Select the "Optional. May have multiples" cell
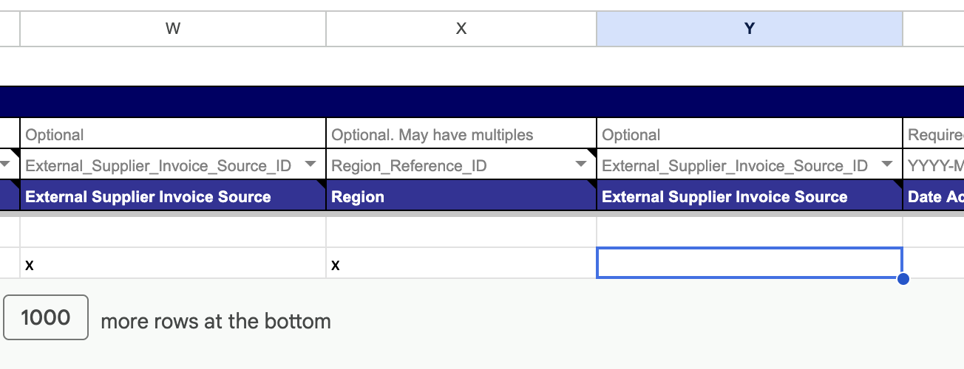 461,134
